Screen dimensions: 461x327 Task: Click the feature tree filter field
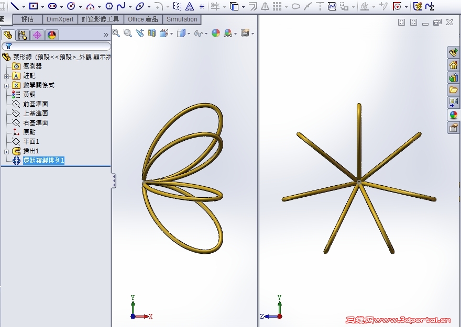[56, 46]
